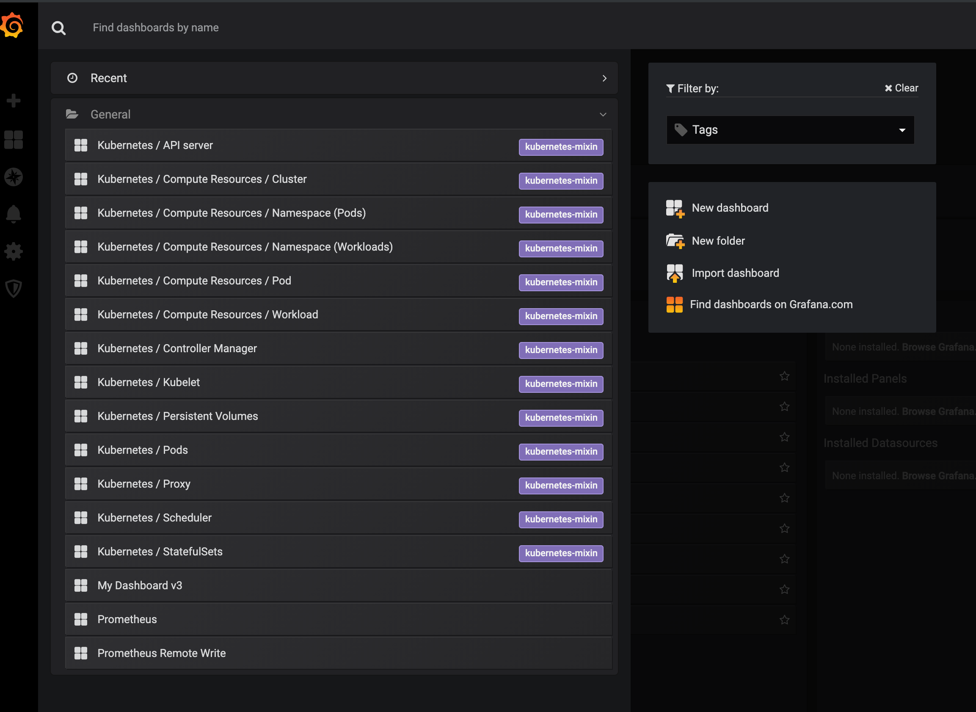Open the Tags filter dropdown
976x712 pixels.
(790, 130)
